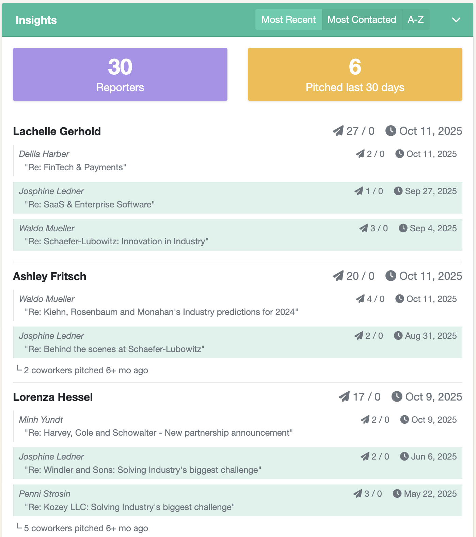Click the clock icon in Lorenza Hessel's row
The image size is (476, 537).
(x=397, y=397)
